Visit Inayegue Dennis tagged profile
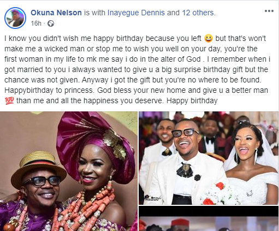Image resolution: width=279 pixels, height=231 pixels. [x=136, y=13]
